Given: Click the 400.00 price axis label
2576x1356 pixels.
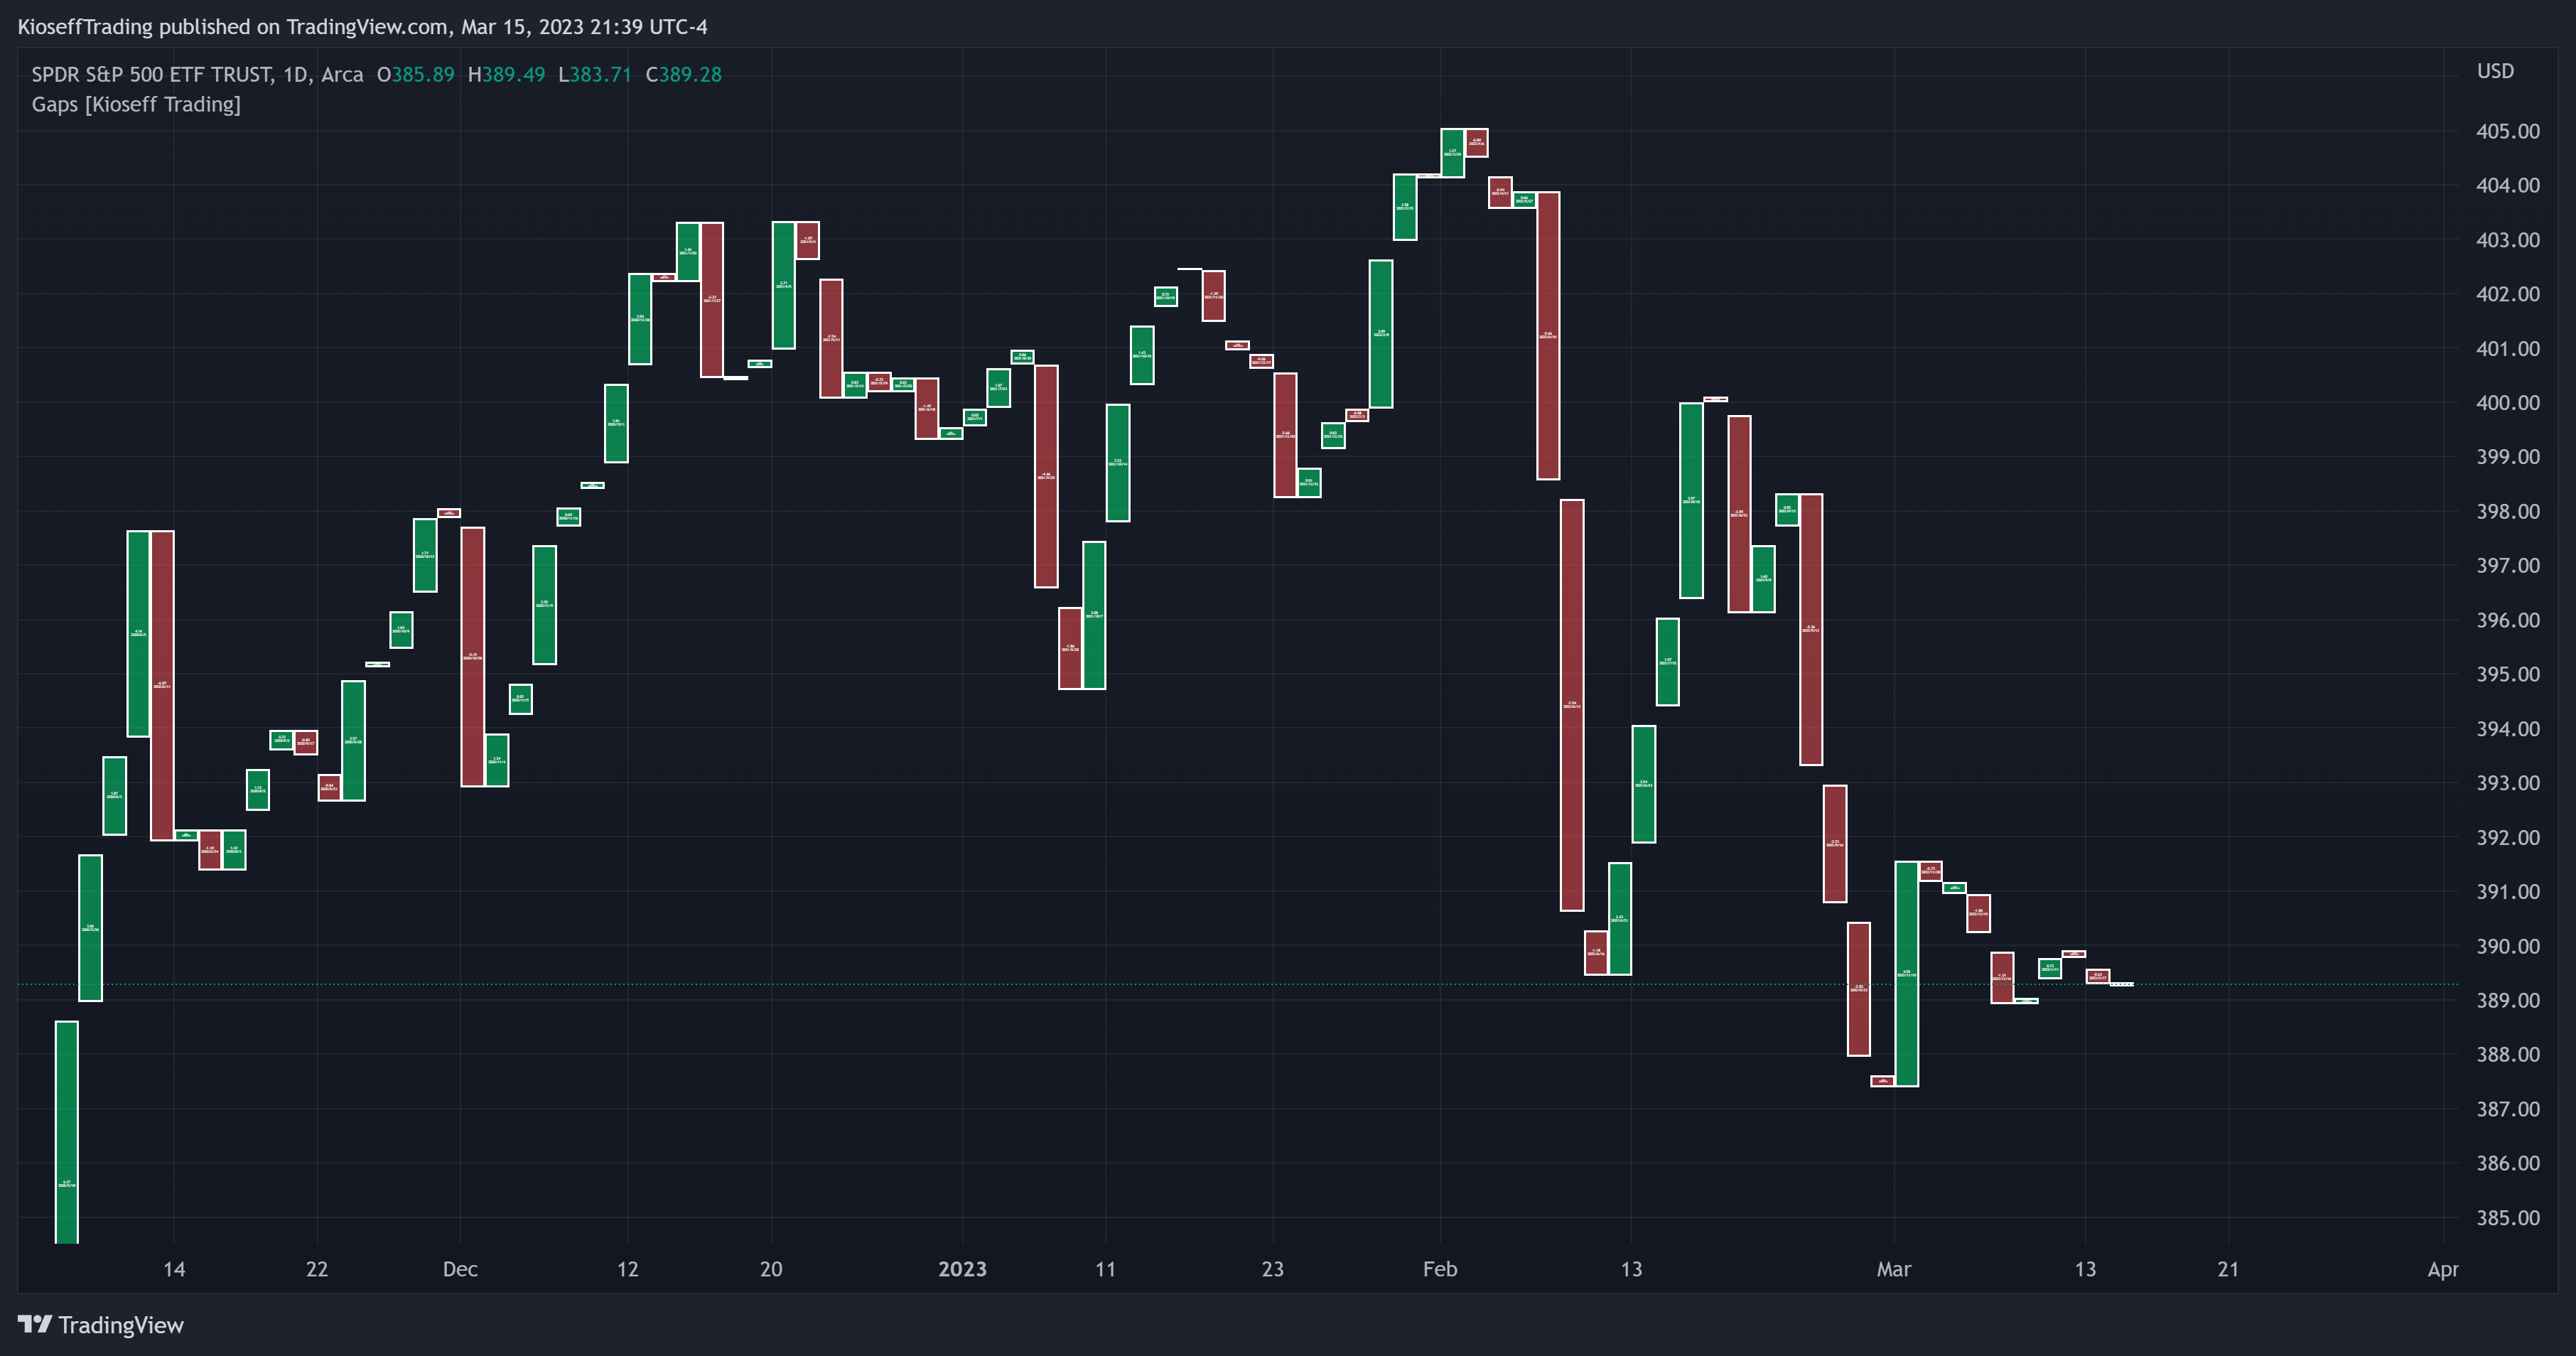Looking at the screenshot, I should [2507, 403].
